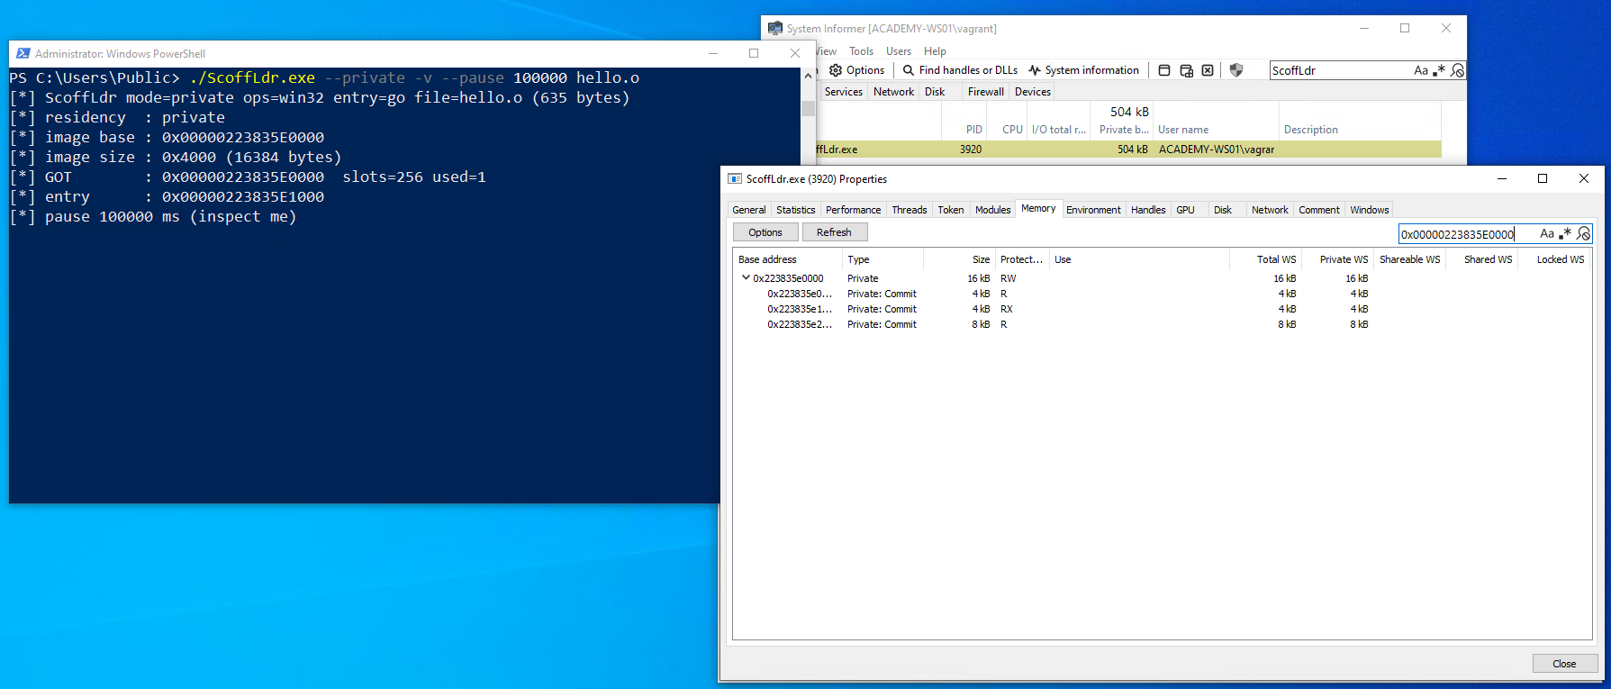Open the Environment tab in Properties

pos(1093,210)
